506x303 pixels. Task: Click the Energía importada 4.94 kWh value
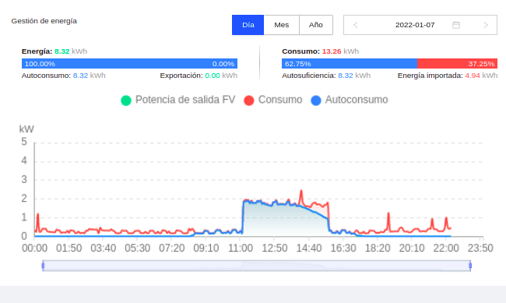[x=481, y=76]
